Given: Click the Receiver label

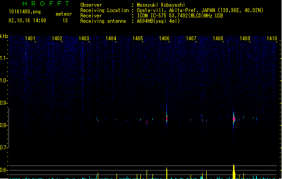Looking at the screenshot, I should tap(91, 16).
